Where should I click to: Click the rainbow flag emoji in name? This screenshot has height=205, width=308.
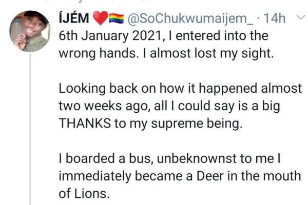coord(115,19)
